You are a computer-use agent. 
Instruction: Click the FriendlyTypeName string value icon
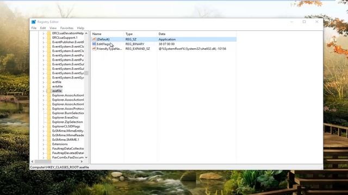(x=94, y=49)
